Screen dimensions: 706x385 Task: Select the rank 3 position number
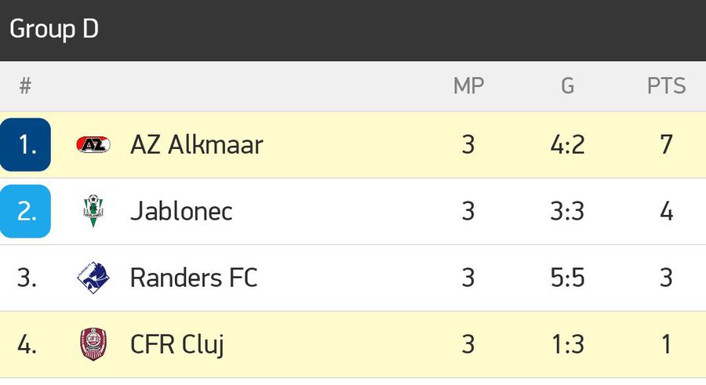click(27, 278)
